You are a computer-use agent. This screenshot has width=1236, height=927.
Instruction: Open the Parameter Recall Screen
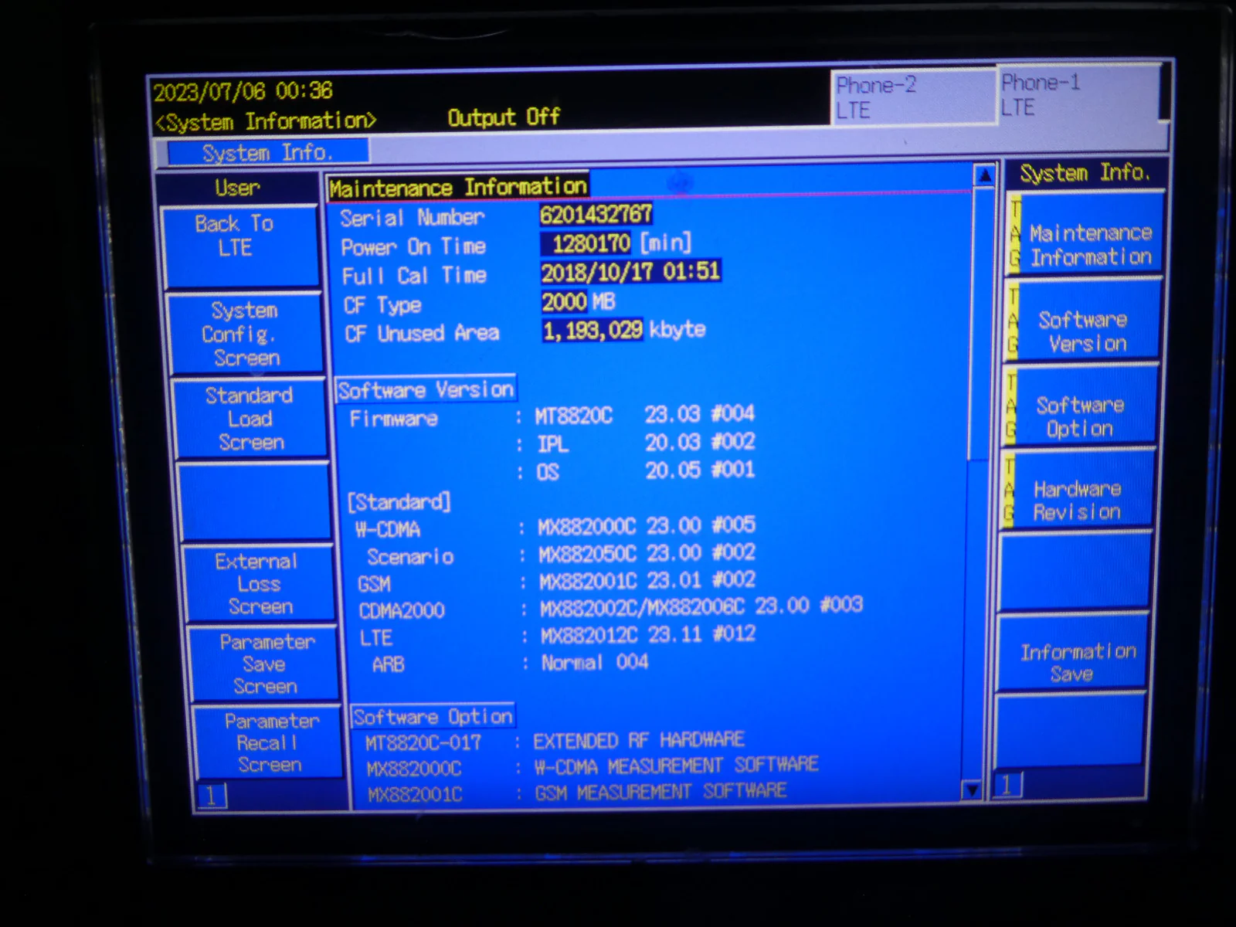click(x=269, y=742)
